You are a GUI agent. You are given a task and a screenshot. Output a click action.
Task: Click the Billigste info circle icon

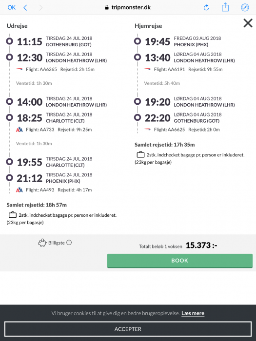pos(69,243)
